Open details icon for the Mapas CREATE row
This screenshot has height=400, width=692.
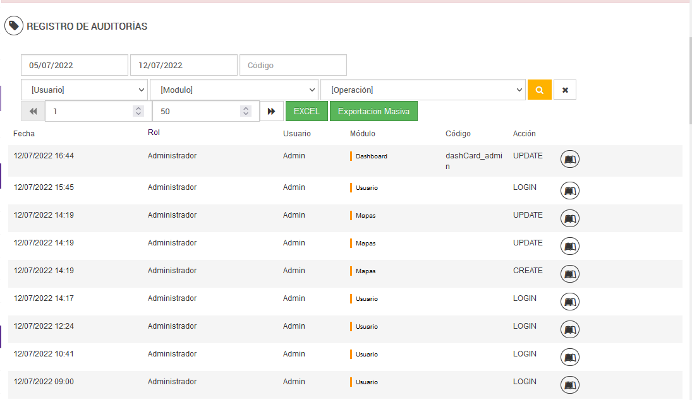569,274
